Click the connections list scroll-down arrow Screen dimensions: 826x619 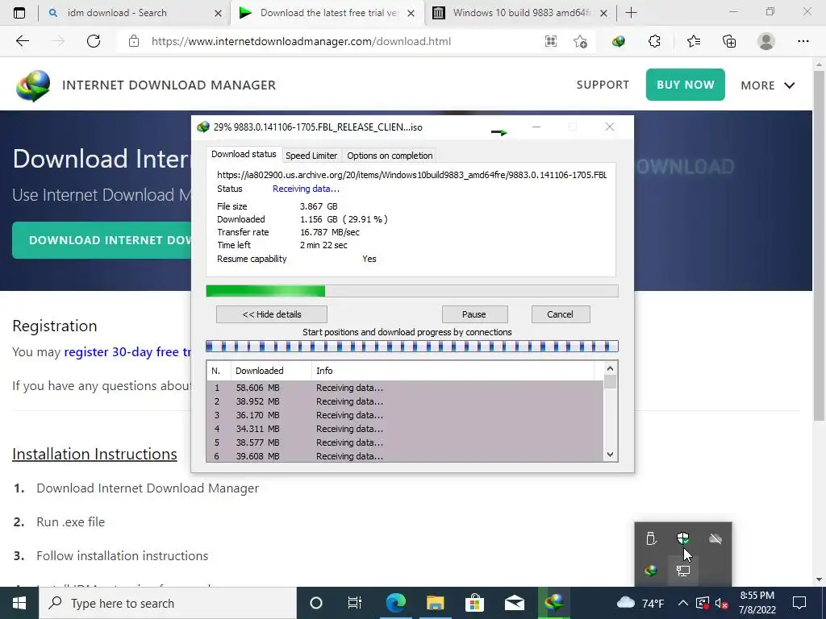pyautogui.click(x=610, y=455)
